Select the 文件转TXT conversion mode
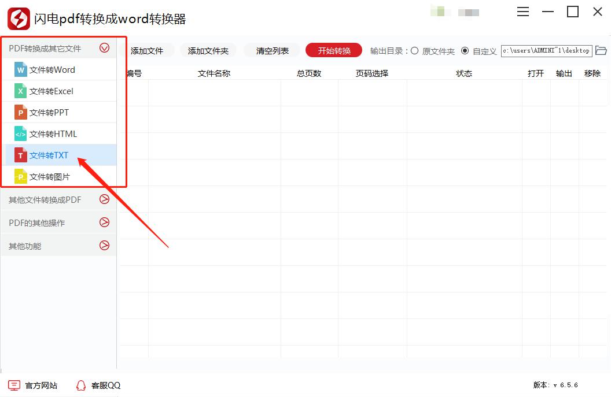 click(x=49, y=155)
